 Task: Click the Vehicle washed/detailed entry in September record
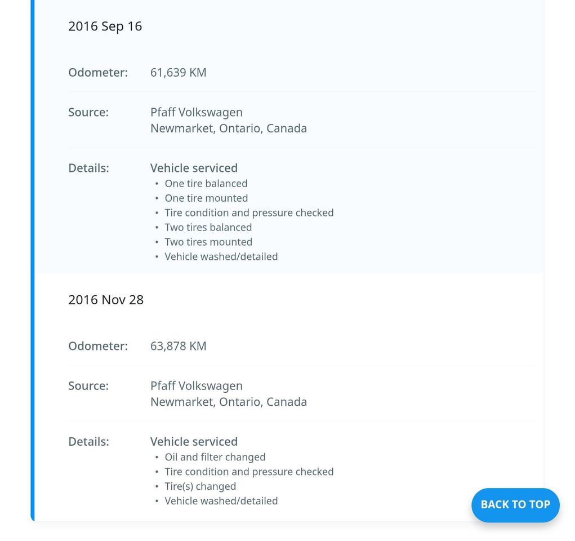click(221, 256)
